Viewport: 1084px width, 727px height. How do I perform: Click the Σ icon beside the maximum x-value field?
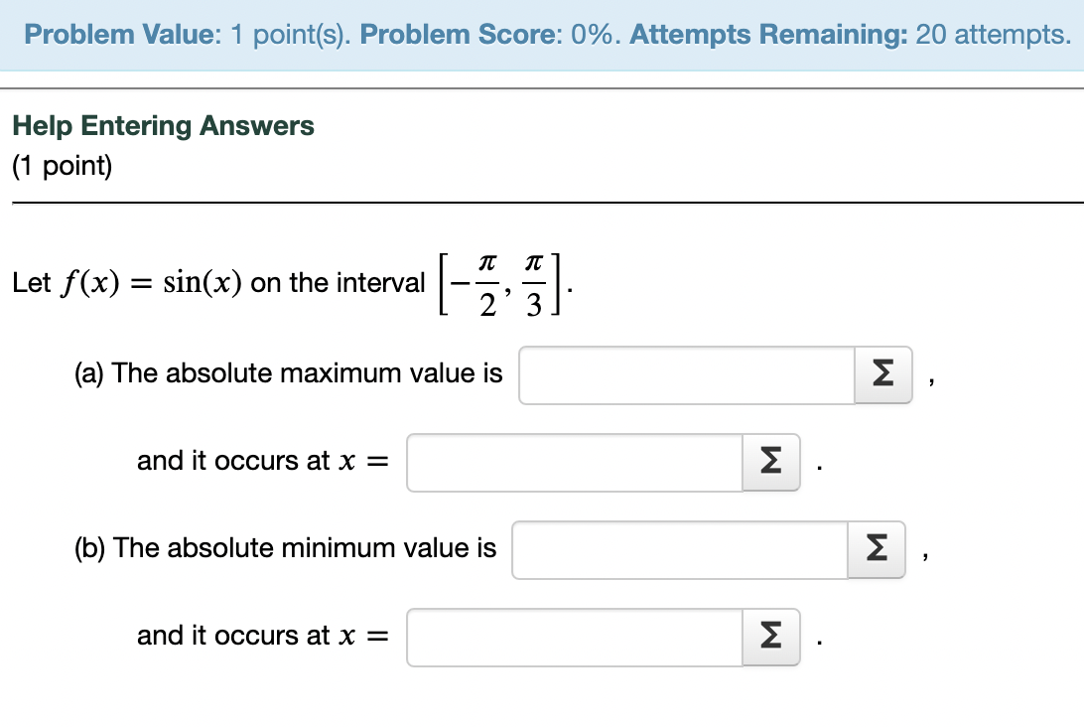pos(770,462)
